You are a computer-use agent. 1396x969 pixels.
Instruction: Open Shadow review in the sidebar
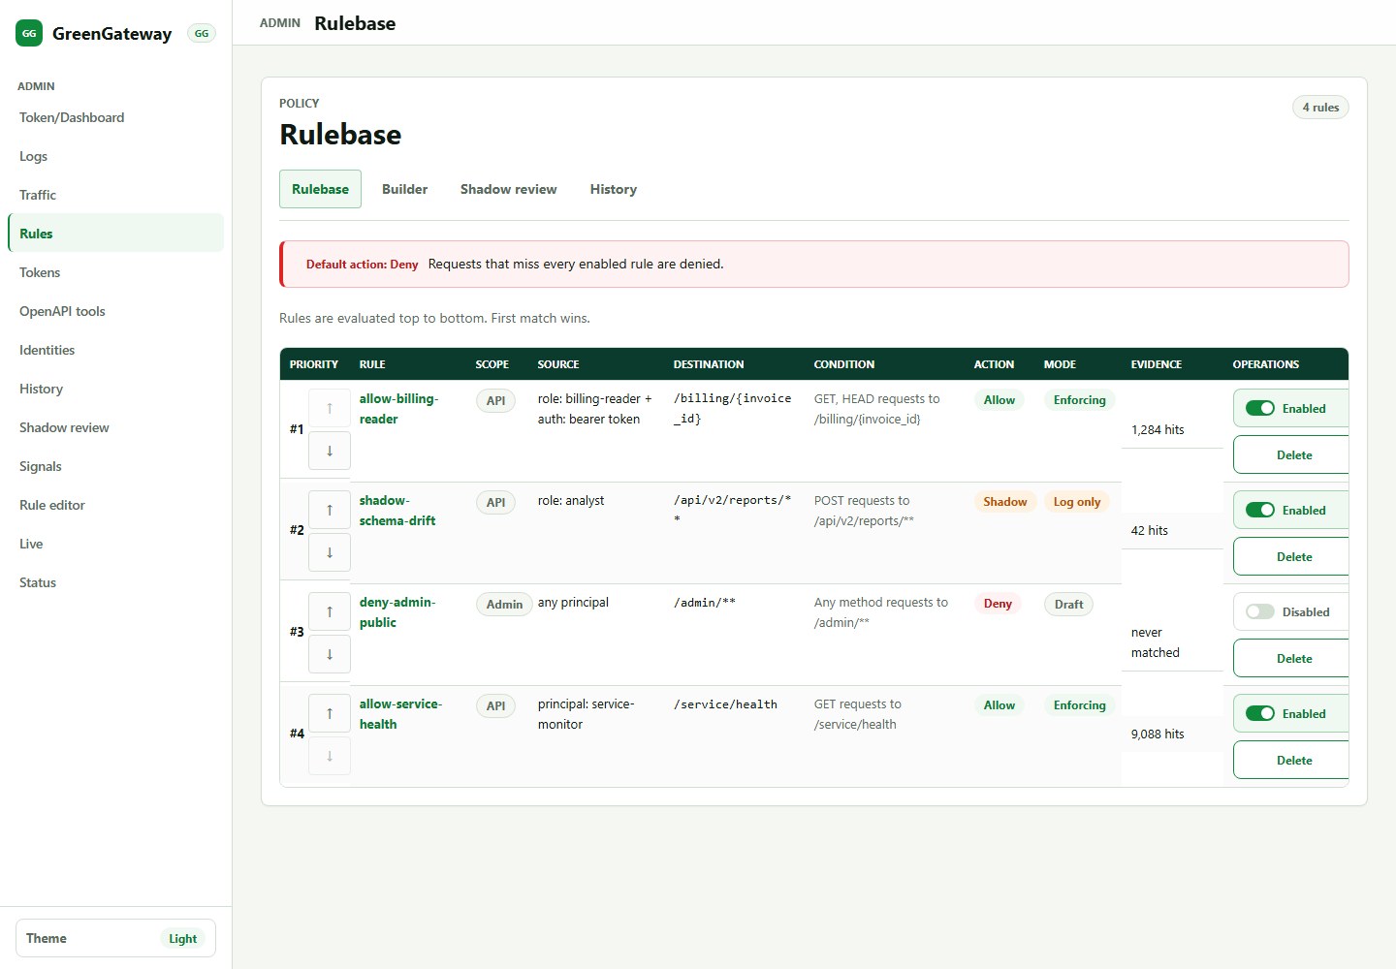(116, 427)
